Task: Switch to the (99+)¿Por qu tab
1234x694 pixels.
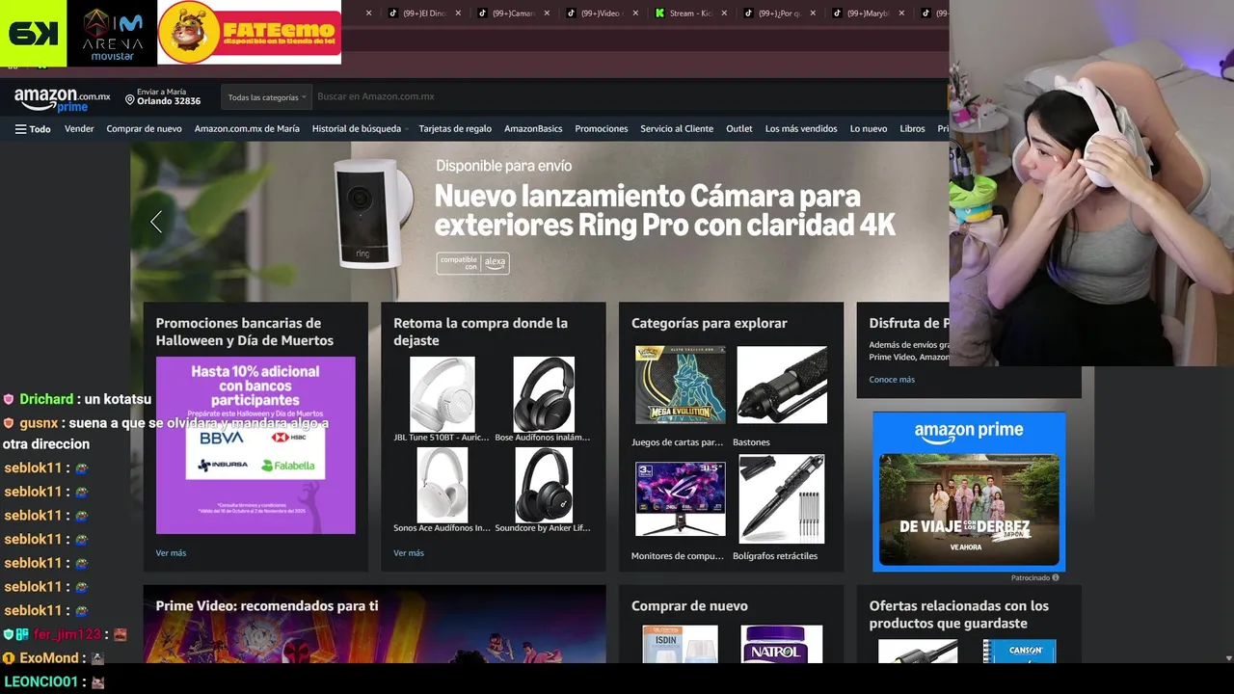Action: [779, 13]
